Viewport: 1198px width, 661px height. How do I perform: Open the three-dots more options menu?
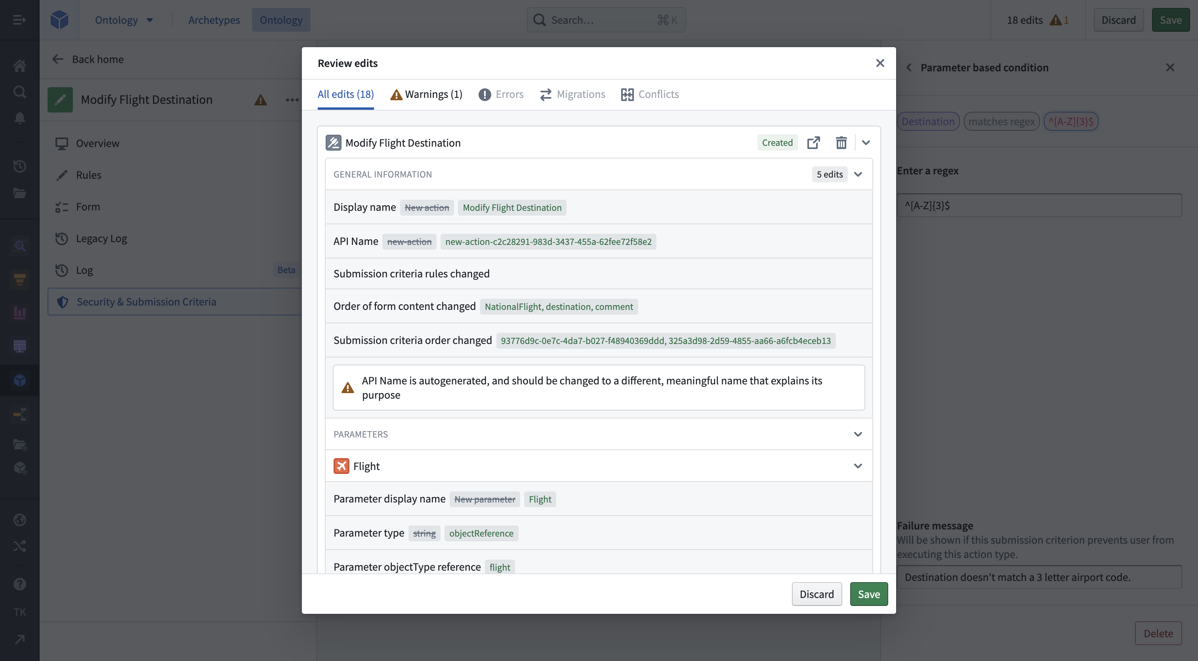tap(292, 99)
